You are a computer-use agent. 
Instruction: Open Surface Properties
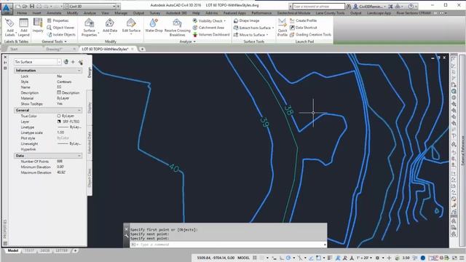coord(89,27)
